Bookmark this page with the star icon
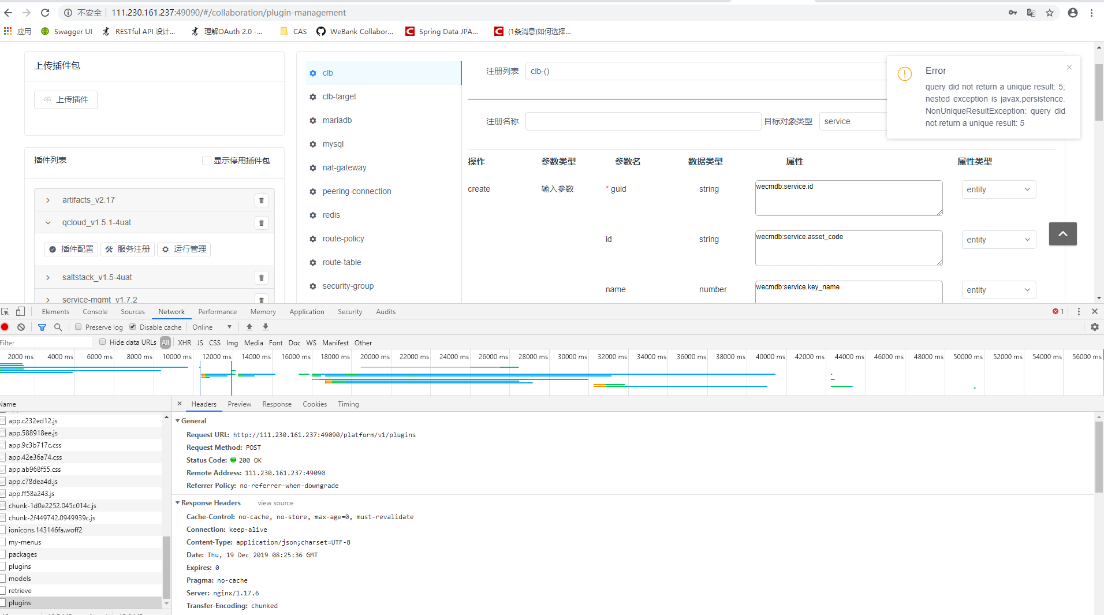The width and height of the screenshot is (1104, 615). [1050, 13]
